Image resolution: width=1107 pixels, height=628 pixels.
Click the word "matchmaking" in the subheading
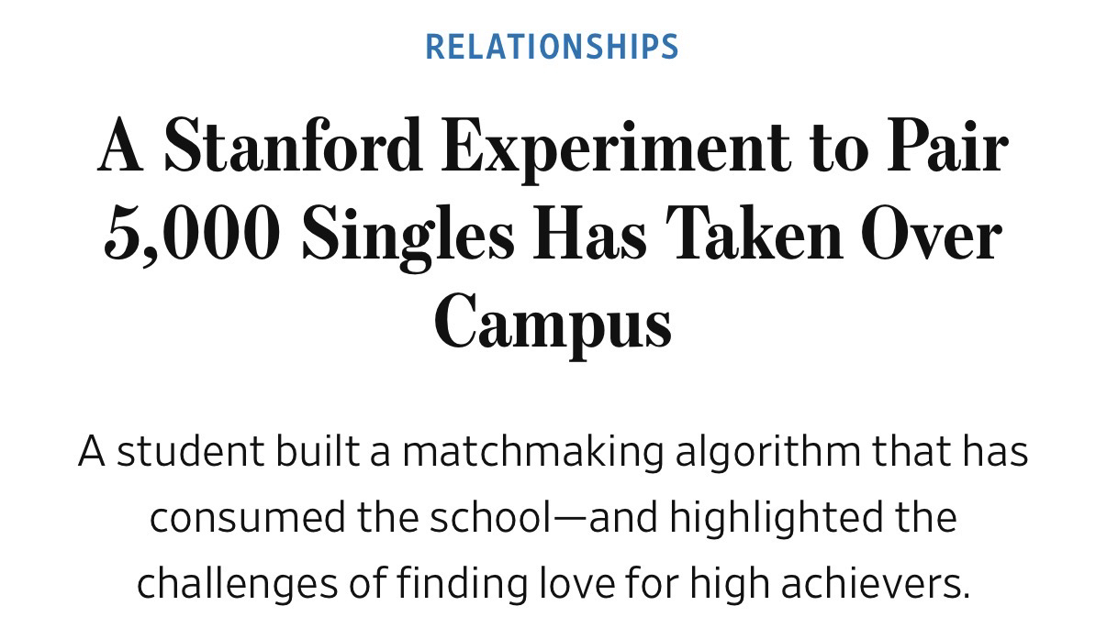pyautogui.click(x=532, y=452)
